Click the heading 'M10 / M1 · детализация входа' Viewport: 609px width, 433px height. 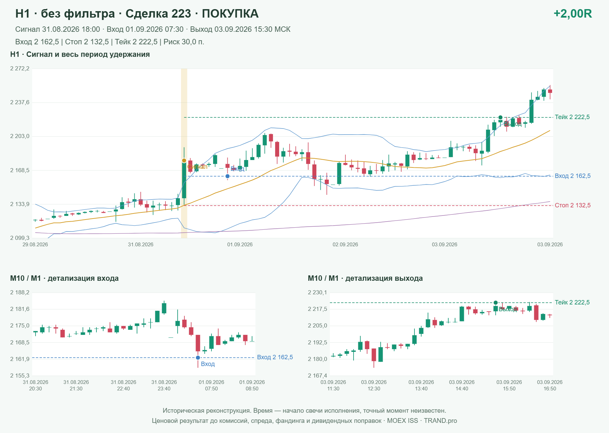pos(64,278)
